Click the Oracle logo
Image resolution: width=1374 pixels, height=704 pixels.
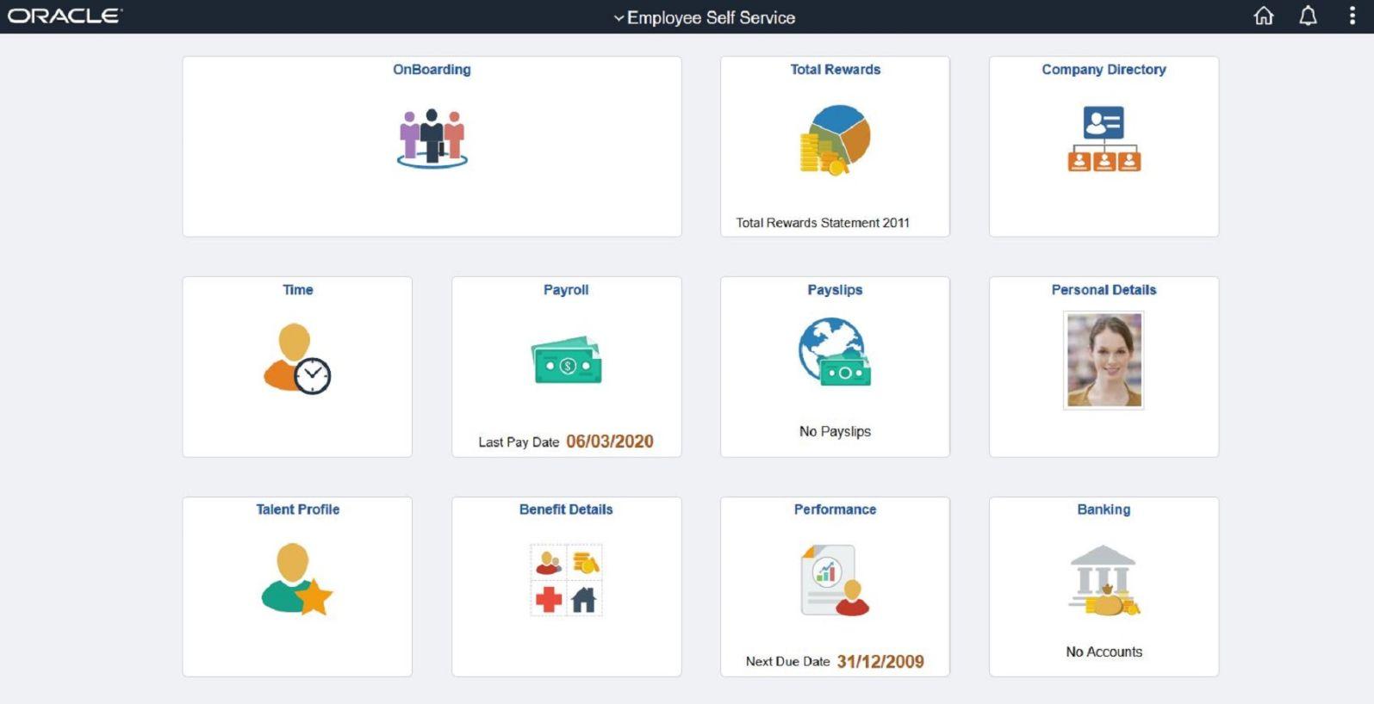[65, 16]
